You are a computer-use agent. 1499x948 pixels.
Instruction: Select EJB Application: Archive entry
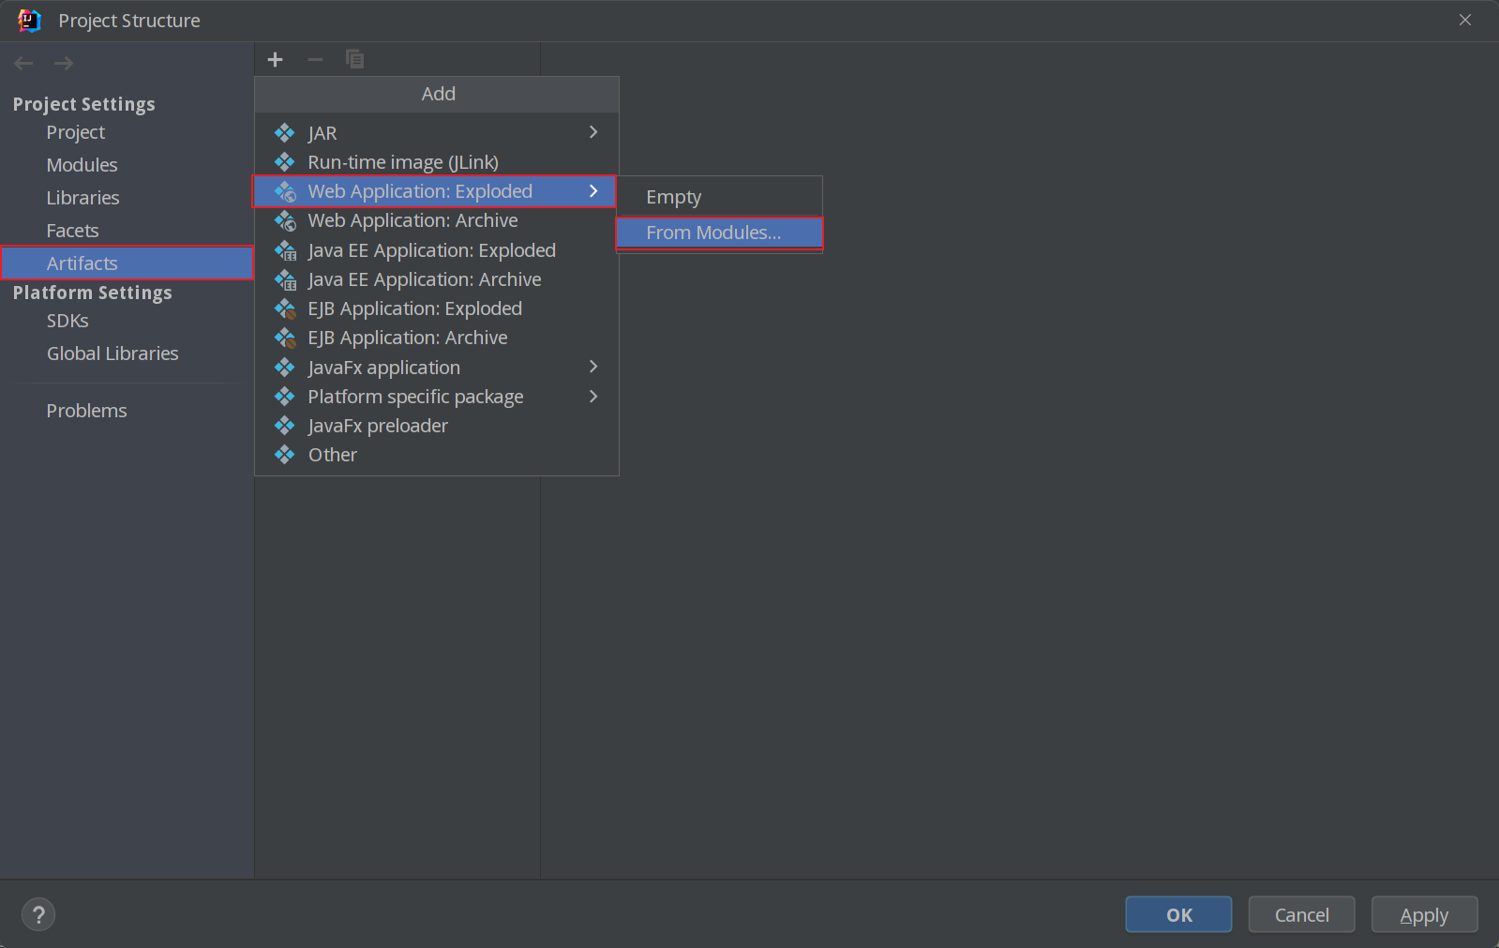[437, 338]
